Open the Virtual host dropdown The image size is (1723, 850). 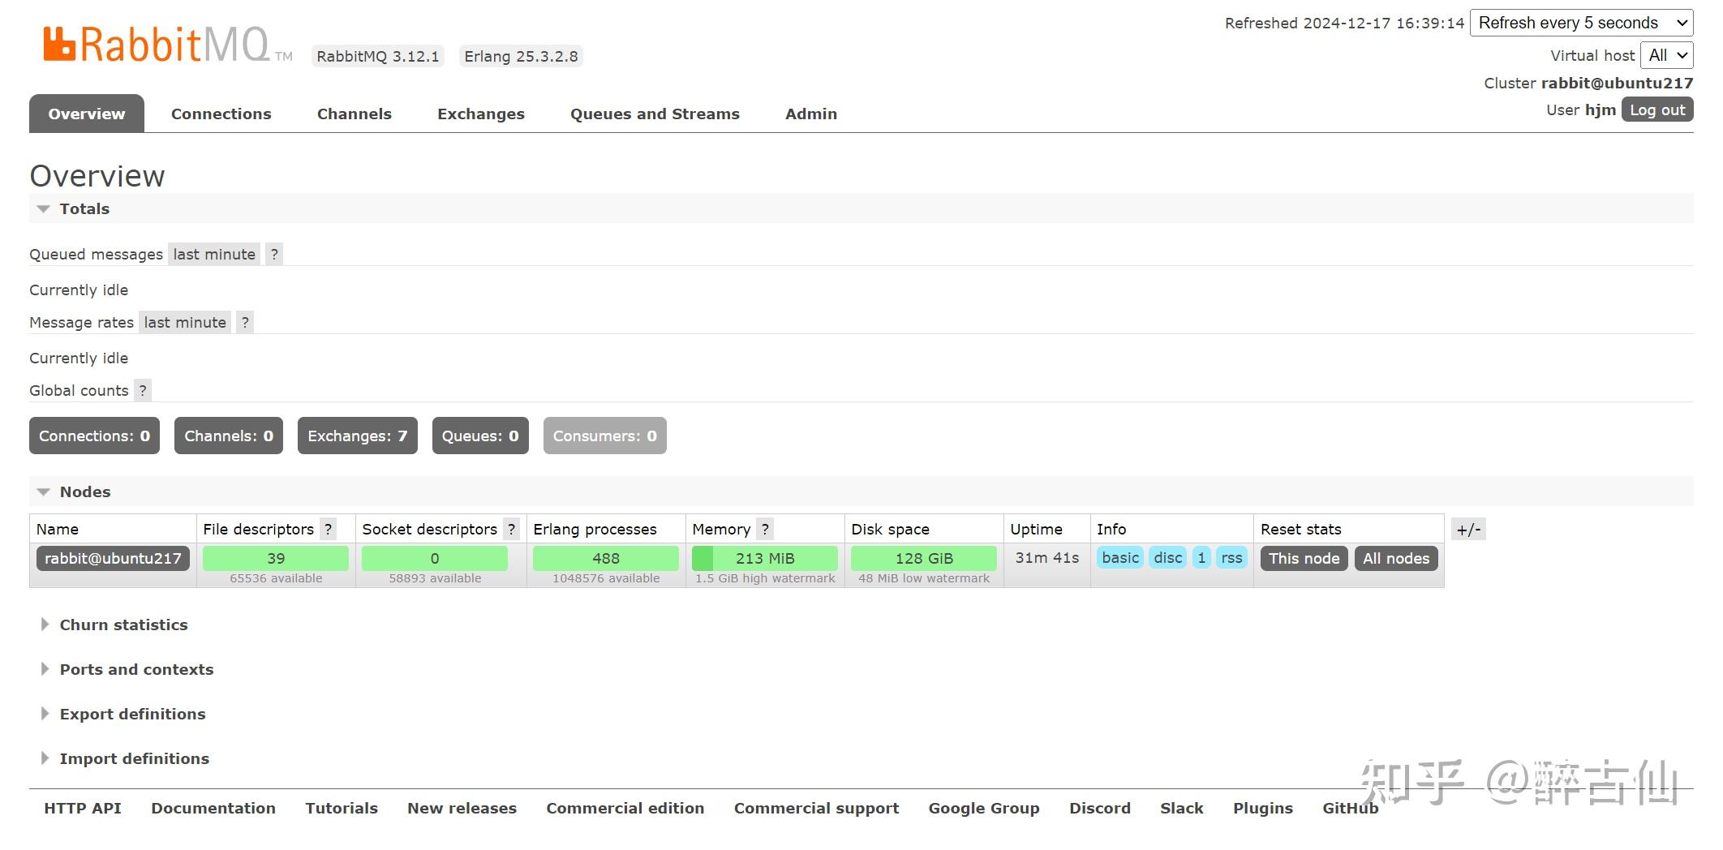click(1667, 55)
